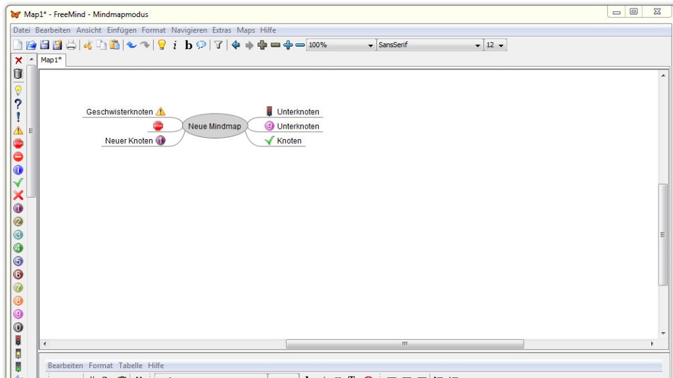Click the traffic light icon in the sidebar

(x=18, y=340)
